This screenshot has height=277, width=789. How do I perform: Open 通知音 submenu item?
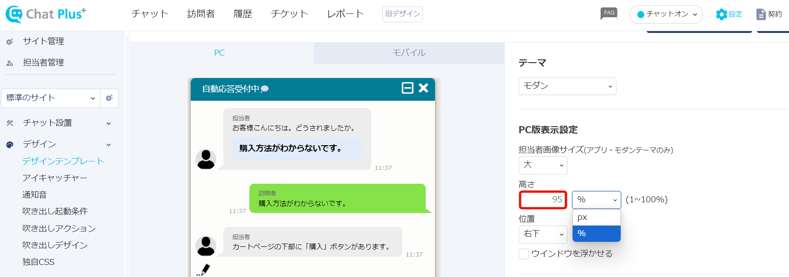coord(34,195)
